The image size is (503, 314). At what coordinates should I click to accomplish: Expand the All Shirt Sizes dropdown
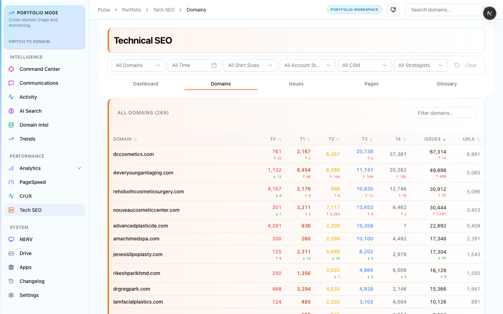tap(250, 65)
